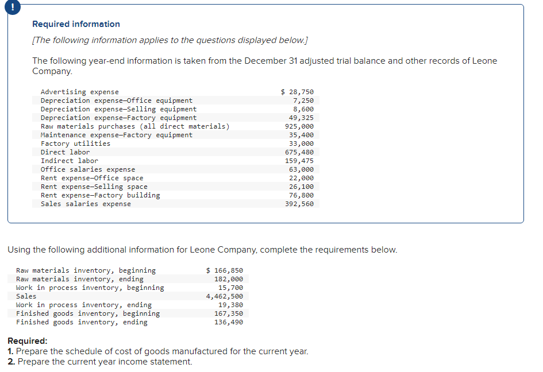Click 'Rent expense—Office space' label

click(x=92, y=178)
